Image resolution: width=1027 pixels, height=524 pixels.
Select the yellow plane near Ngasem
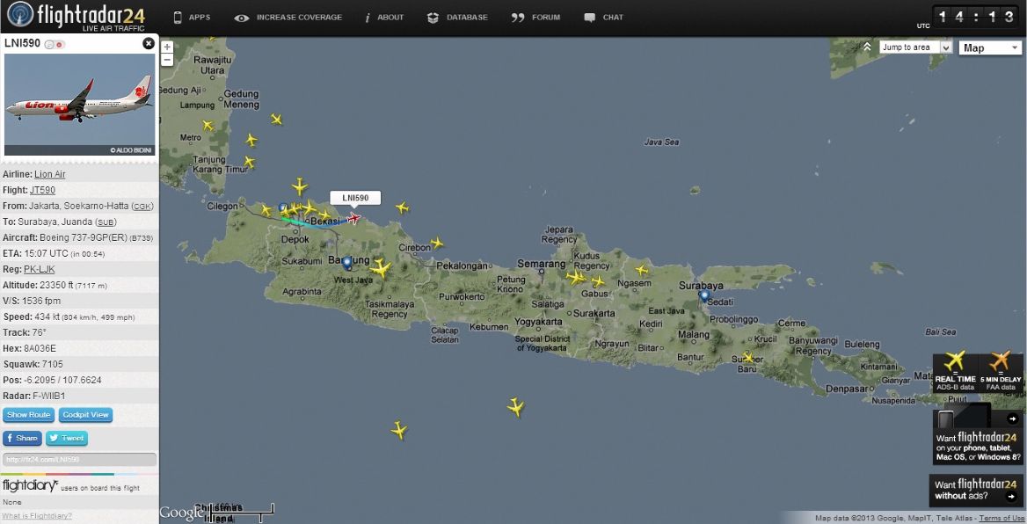642,269
